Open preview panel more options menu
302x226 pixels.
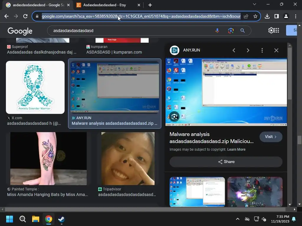262,50
